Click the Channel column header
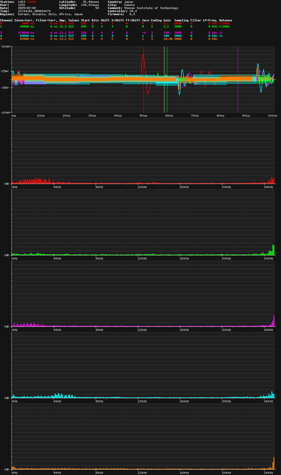The image size is (281, 475). [6, 20]
